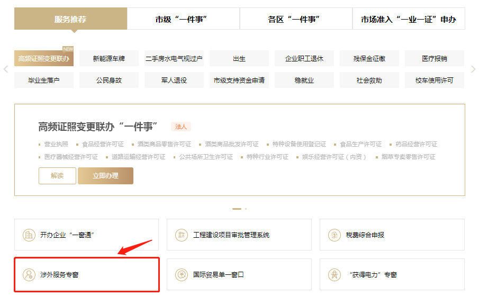Click the 营业执照 item

tap(56, 144)
